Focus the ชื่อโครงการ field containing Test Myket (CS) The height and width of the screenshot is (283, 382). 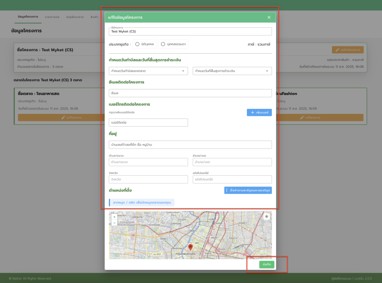point(190,31)
